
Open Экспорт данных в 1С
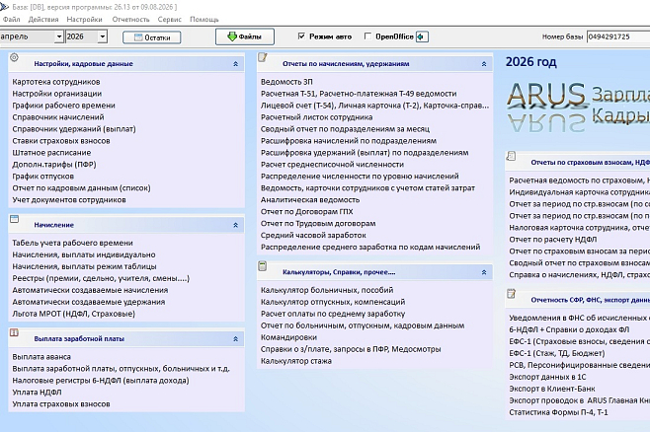pos(547,377)
